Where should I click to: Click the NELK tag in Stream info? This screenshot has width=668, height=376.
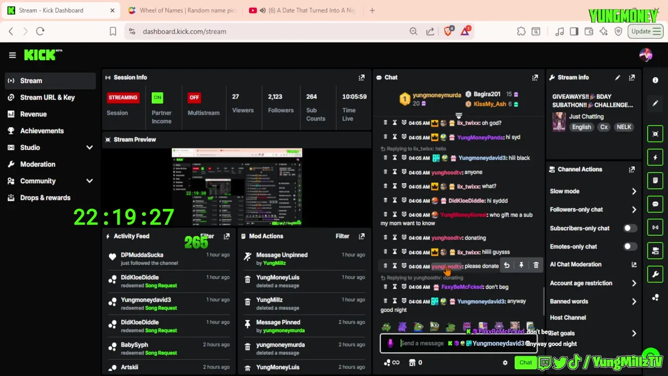624,127
